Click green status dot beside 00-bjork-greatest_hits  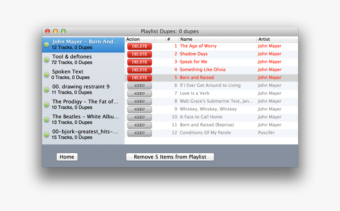point(47,134)
